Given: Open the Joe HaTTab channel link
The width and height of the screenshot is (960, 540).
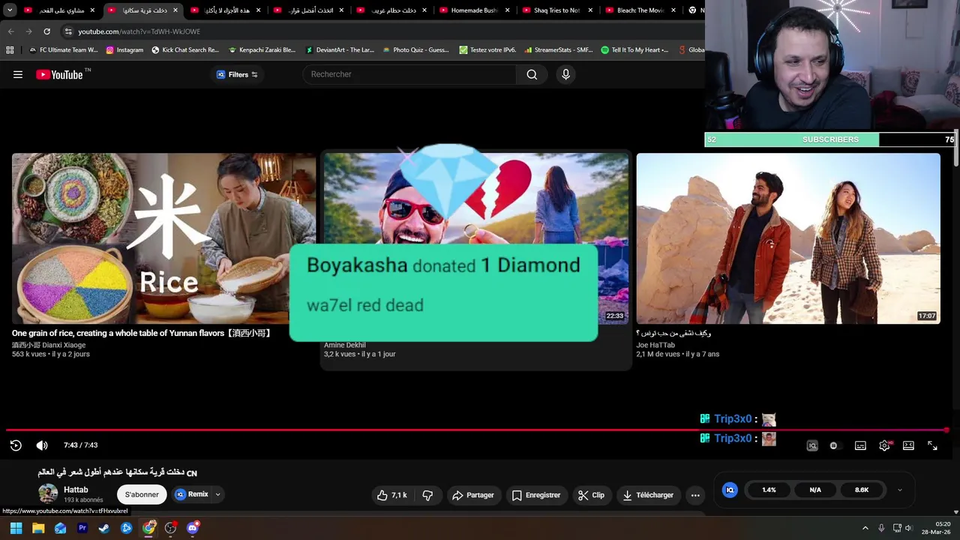Looking at the screenshot, I should 655,345.
